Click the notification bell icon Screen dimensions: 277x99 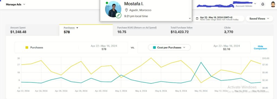coord(263,4)
